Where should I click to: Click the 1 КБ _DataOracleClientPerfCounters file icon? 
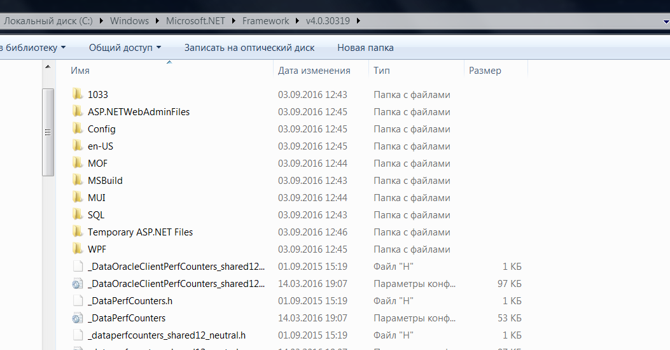click(78, 266)
